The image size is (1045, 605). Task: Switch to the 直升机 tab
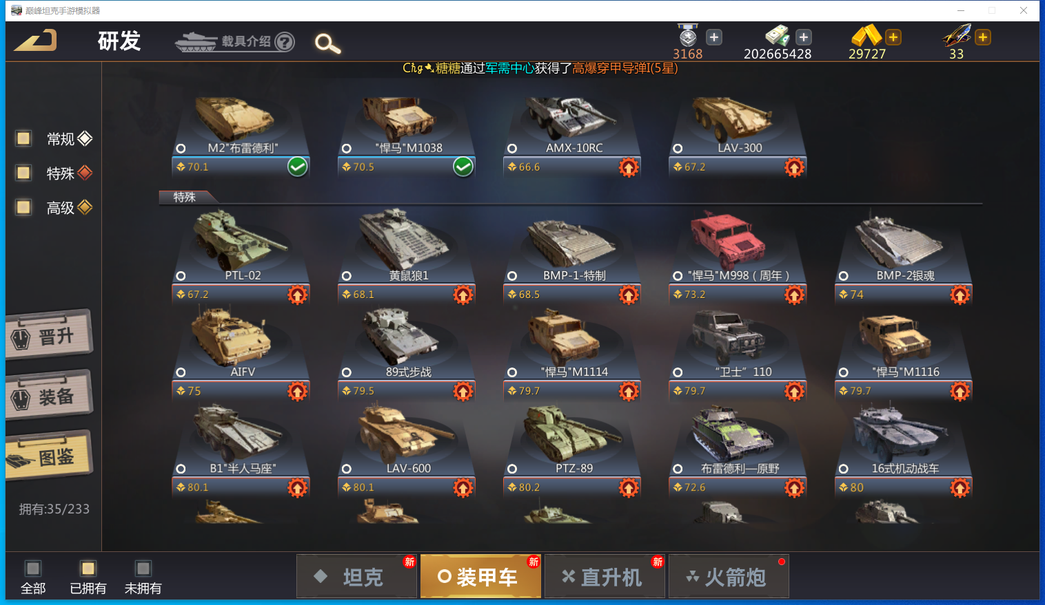pyautogui.click(x=605, y=576)
